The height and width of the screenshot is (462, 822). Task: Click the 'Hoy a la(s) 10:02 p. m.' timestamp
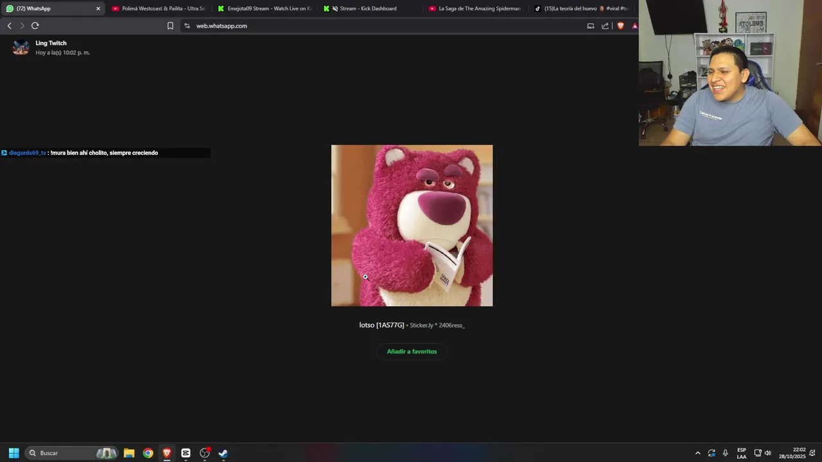point(62,53)
